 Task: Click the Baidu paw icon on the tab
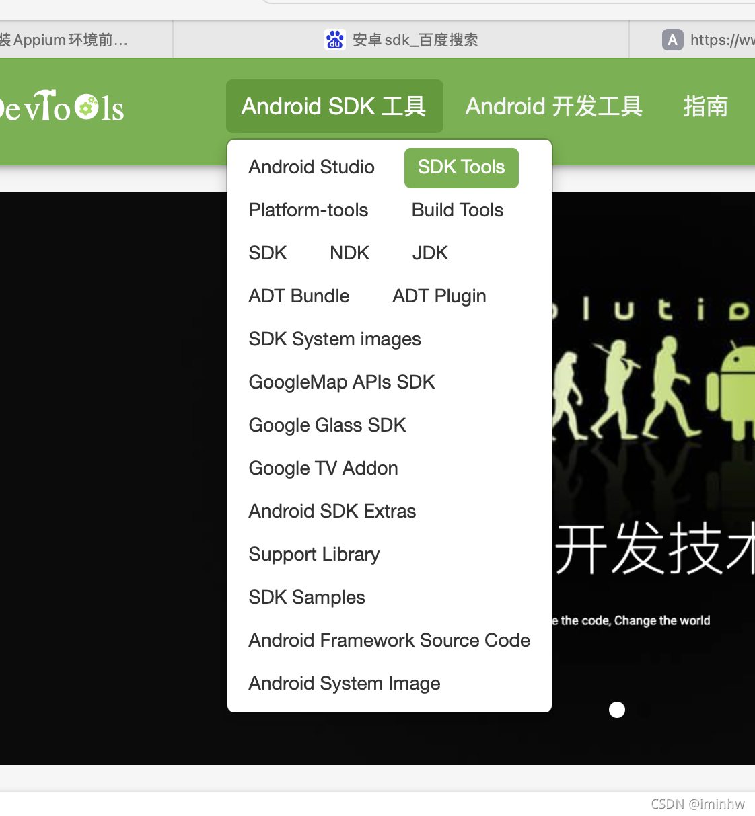pyautogui.click(x=335, y=40)
